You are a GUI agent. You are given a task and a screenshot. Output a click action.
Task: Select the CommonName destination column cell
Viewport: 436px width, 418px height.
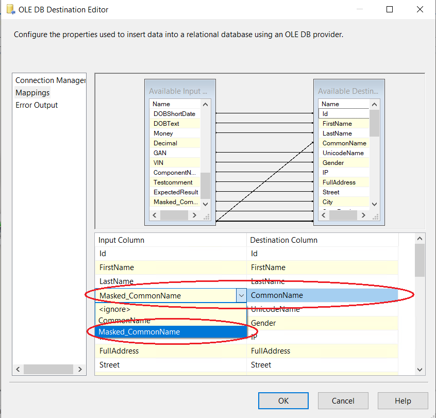322,295
